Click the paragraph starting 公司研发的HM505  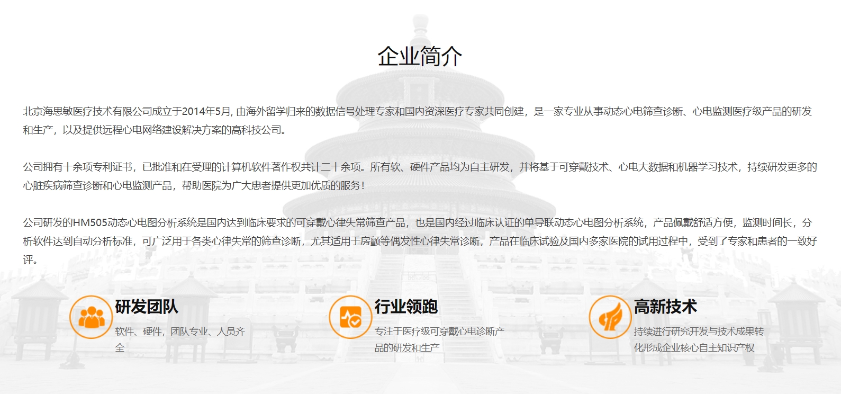pos(420,241)
